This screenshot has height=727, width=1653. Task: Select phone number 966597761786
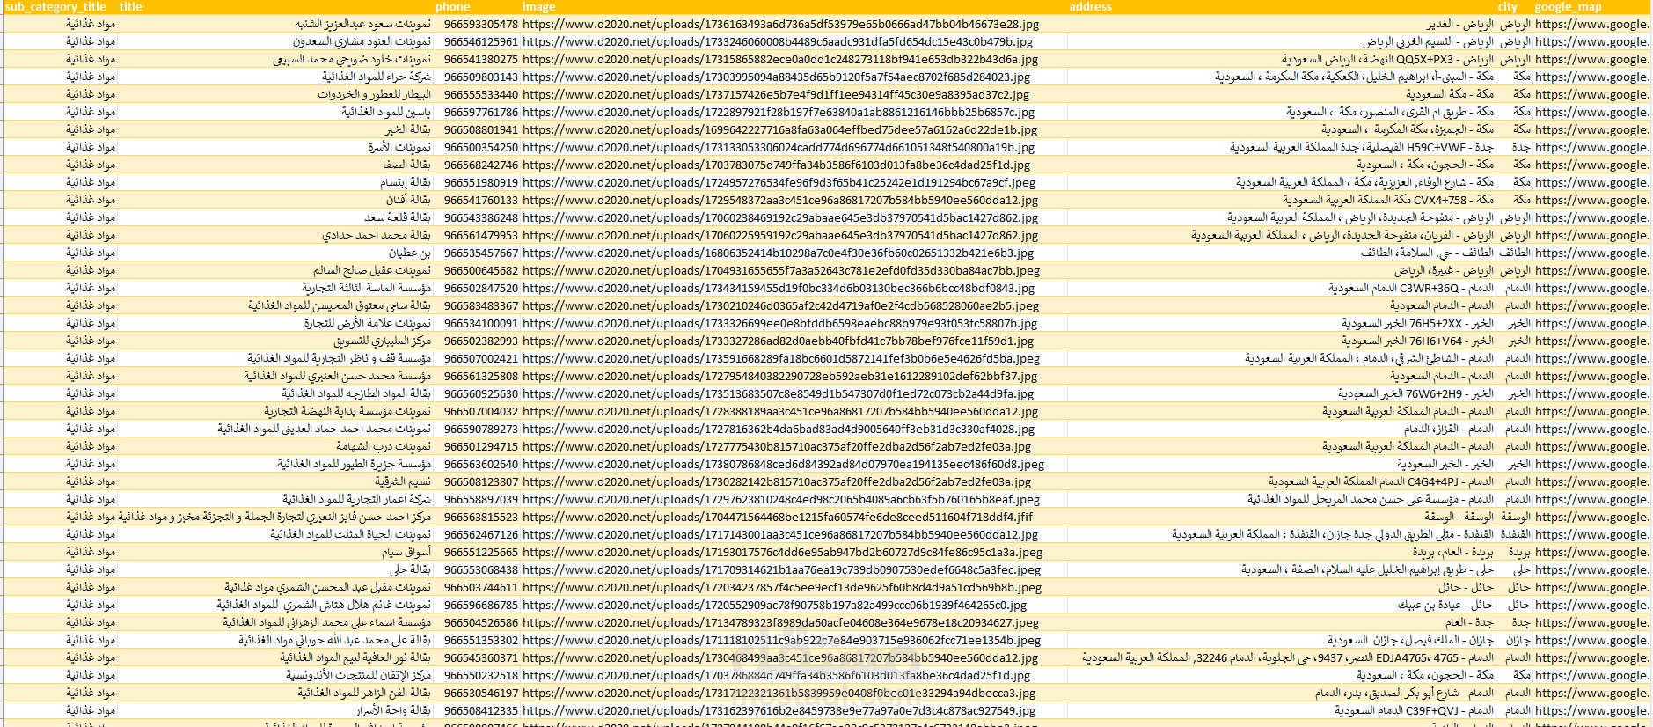[x=480, y=112]
